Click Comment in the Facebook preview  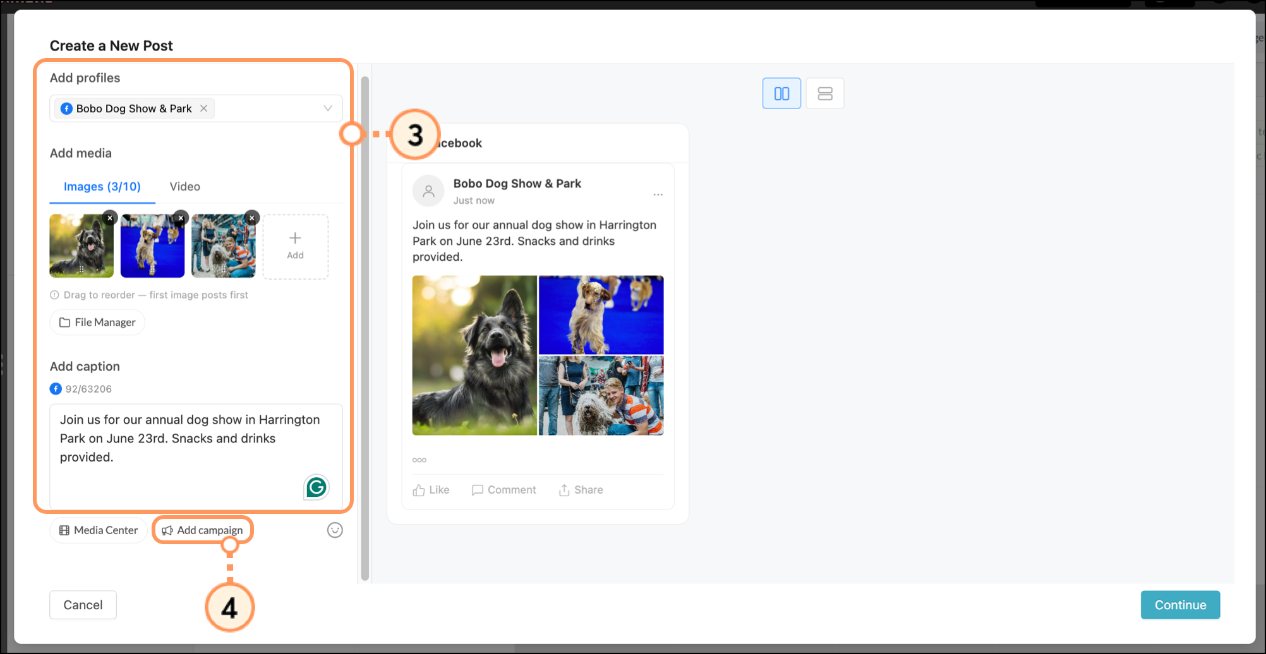[x=503, y=490]
